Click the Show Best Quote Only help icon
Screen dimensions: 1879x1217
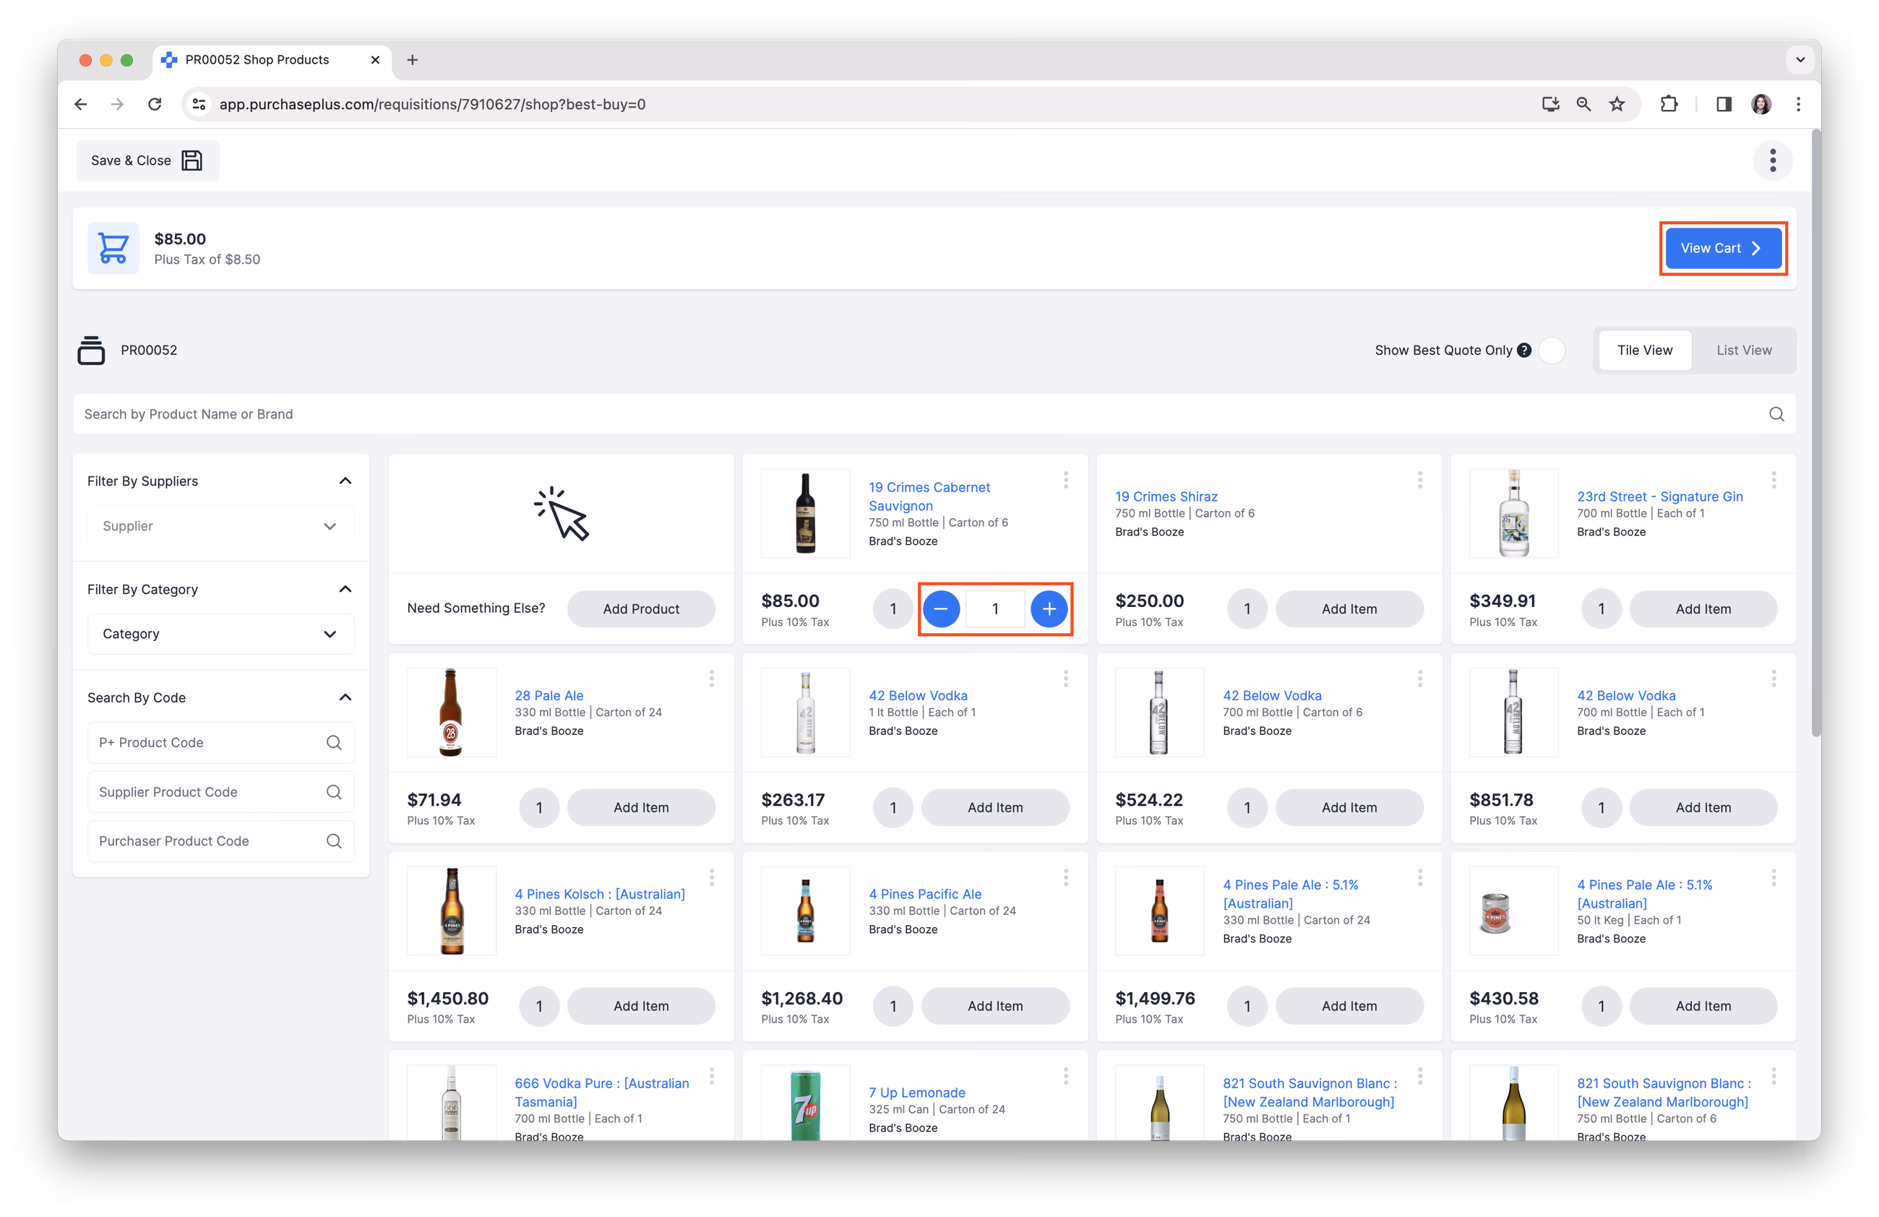[x=1523, y=350]
